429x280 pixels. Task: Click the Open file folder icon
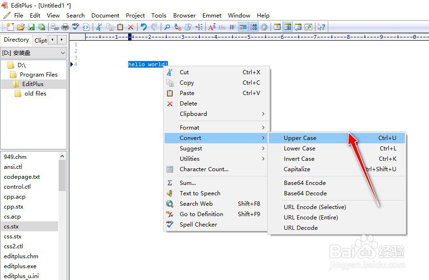(21, 27)
